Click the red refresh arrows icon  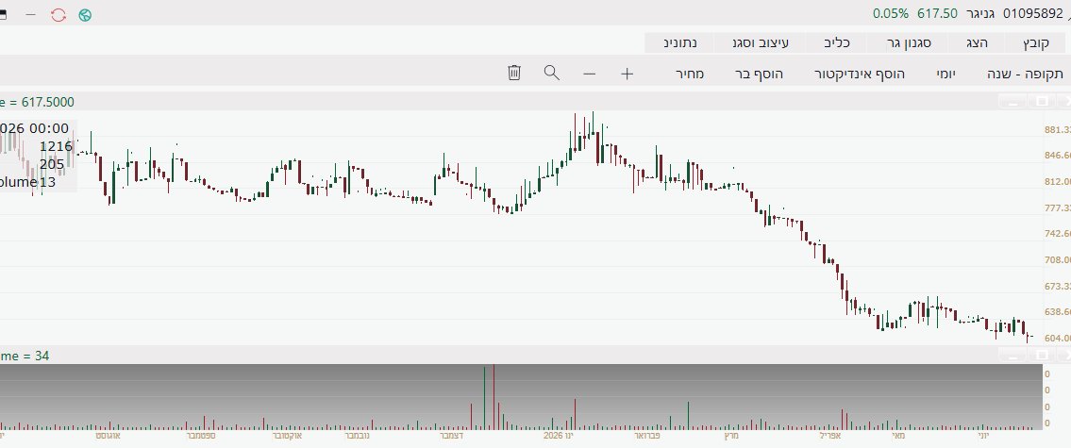(x=59, y=14)
